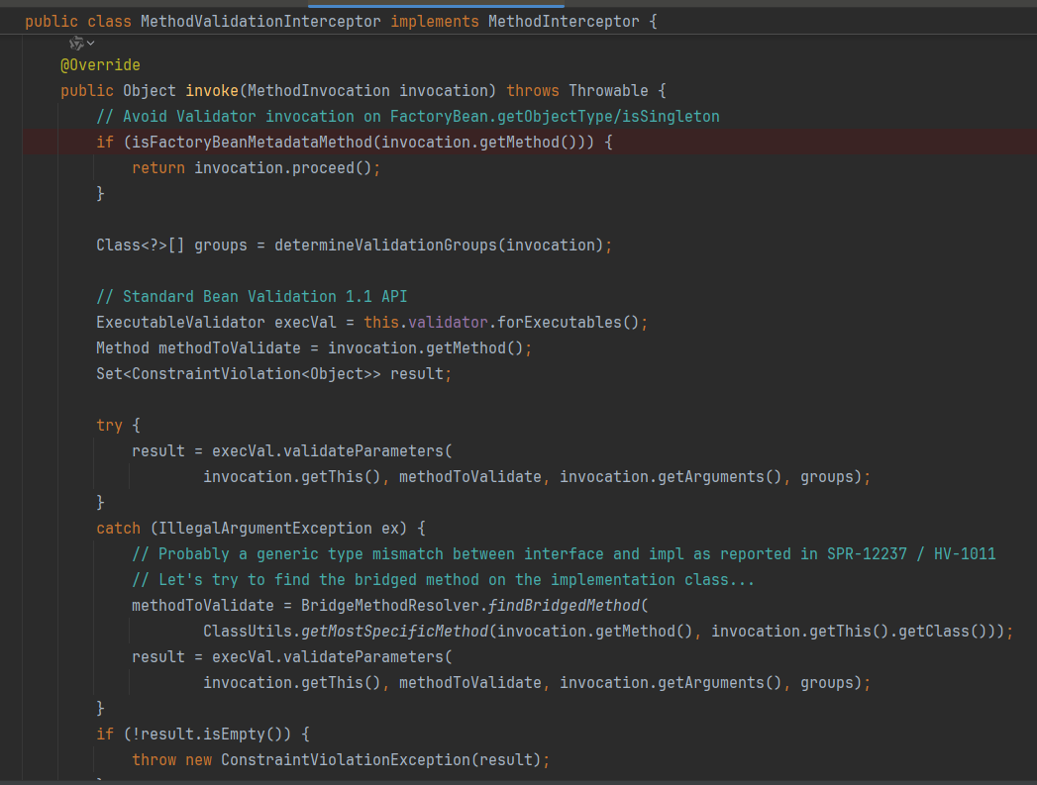Click the 'Avoid Validator invocation' comment

[x=408, y=116]
